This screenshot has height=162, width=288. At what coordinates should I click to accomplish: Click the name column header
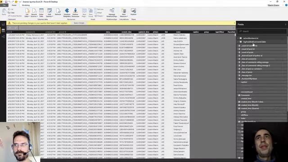pos(178,32)
